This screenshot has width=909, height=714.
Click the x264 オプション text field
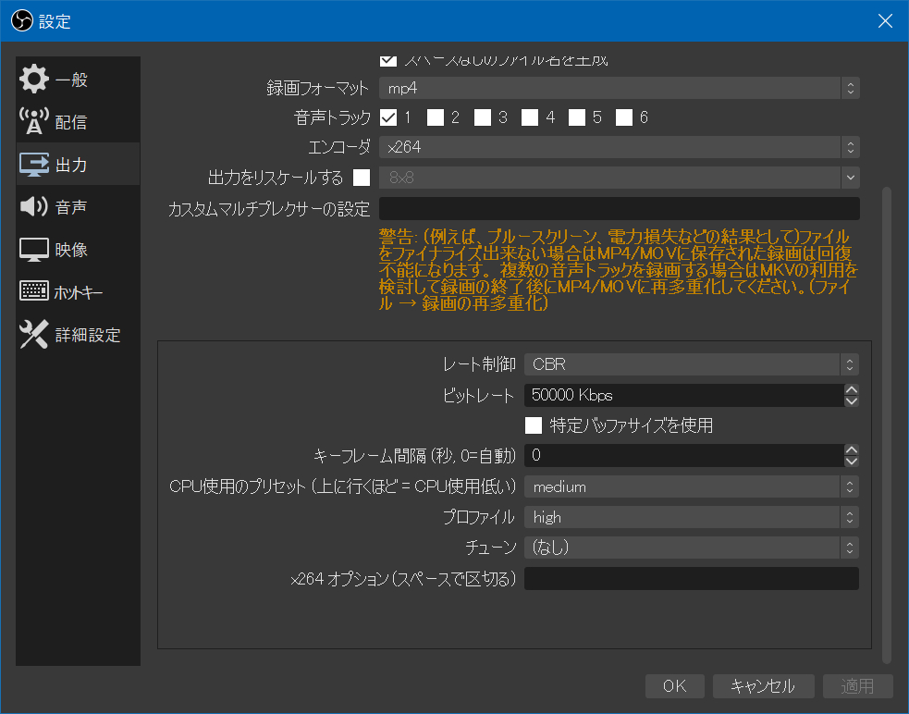[692, 578]
